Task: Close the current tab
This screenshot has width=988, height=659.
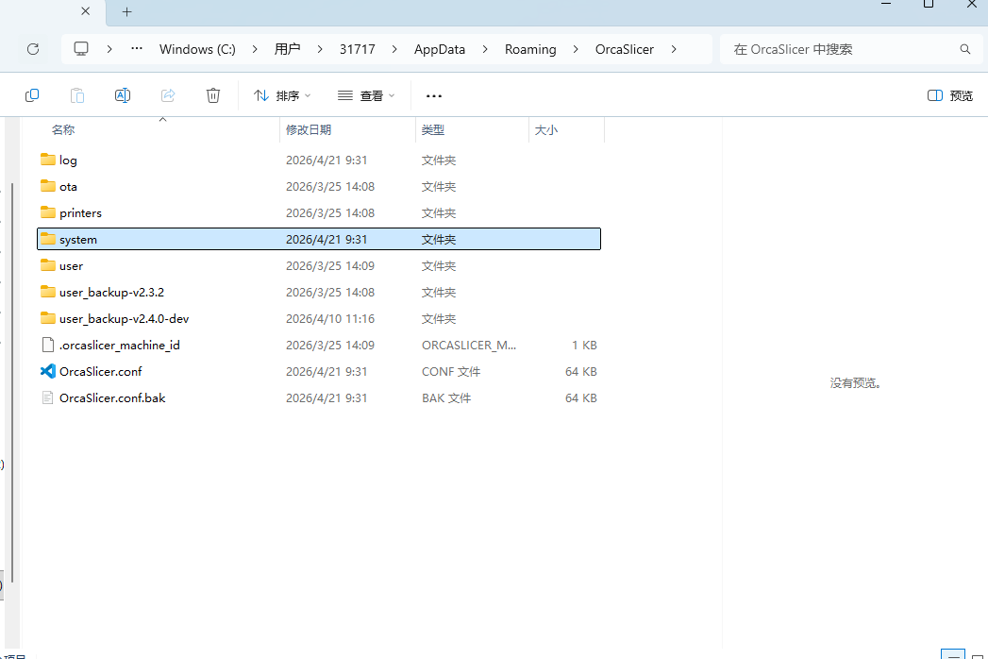Action: 86,11
